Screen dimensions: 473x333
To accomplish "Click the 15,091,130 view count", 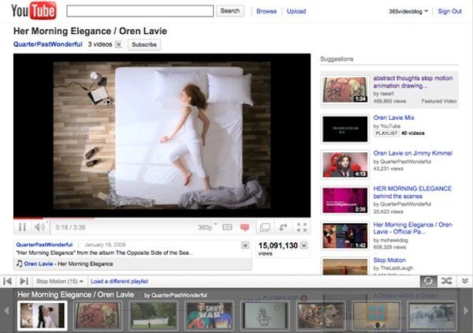I will (x=277, y=245).
